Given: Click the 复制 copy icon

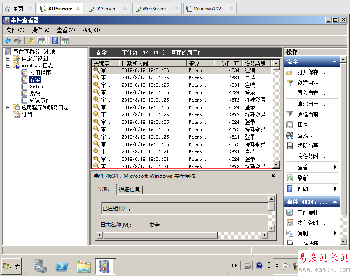Looking at the screenshot, I should [290, 233].
